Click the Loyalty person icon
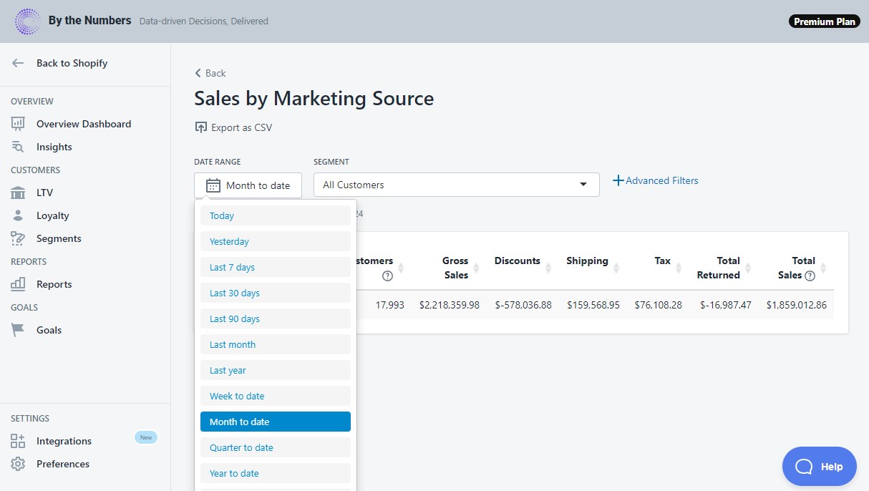The image size is (869, 491). [x=19, y=215]
